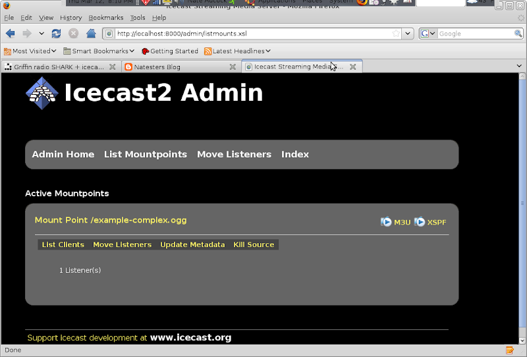
Task: Click the Mount Point /example-complex.ogg heading
Action: (111, 220)
